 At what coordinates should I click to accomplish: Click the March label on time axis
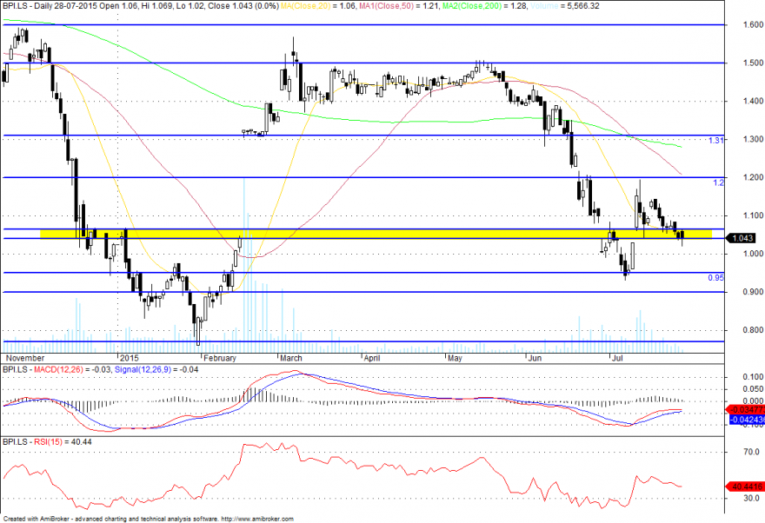pyautogui.click(x=290, y=358)
